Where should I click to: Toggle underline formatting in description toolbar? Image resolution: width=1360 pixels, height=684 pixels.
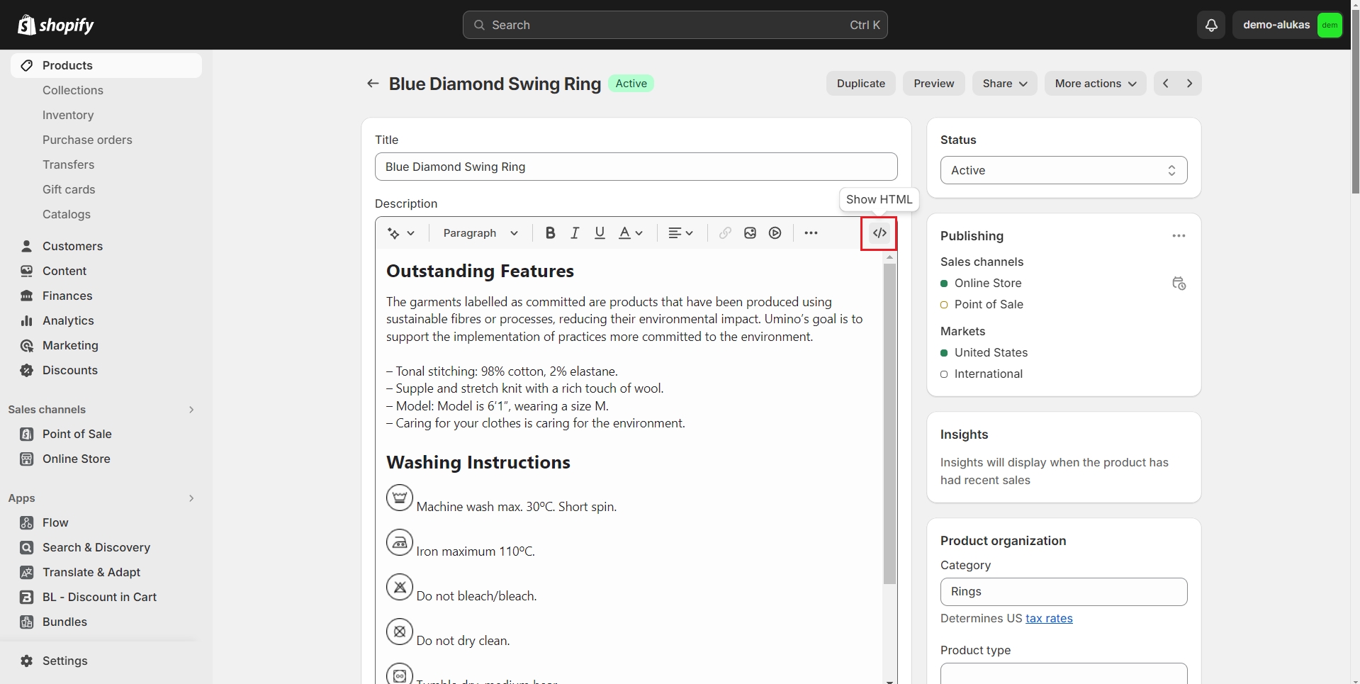coord(600,233)
